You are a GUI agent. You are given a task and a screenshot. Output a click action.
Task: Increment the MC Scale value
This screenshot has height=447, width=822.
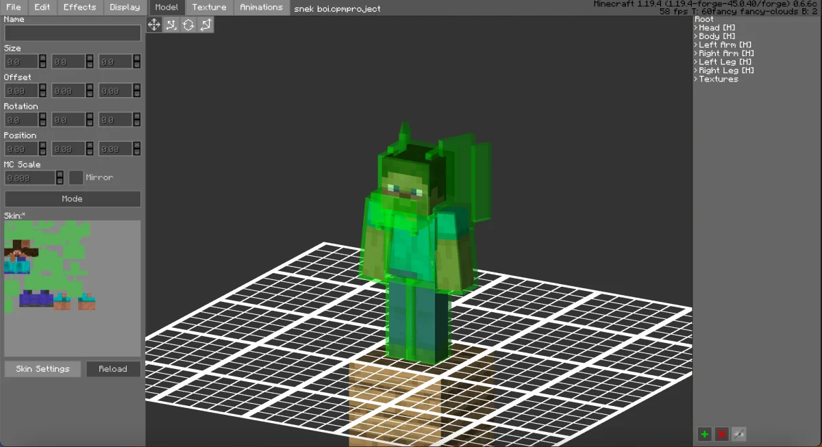click(60, 174)
